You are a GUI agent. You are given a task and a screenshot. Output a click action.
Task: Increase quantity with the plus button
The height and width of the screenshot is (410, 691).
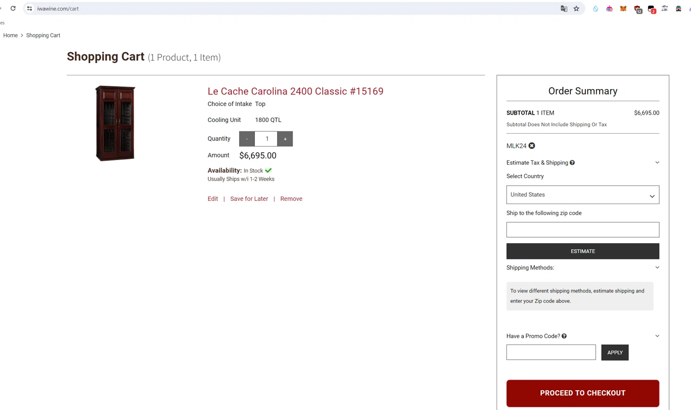[285, 139]
